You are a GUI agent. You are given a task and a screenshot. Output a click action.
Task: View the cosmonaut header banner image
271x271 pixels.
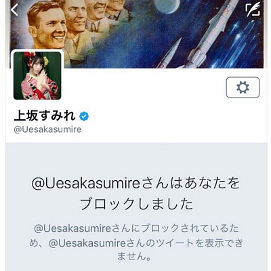click(137, 34)
